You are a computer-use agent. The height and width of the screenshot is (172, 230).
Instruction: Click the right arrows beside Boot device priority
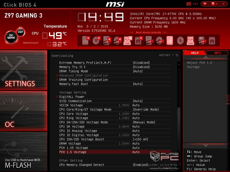point(165,32)
